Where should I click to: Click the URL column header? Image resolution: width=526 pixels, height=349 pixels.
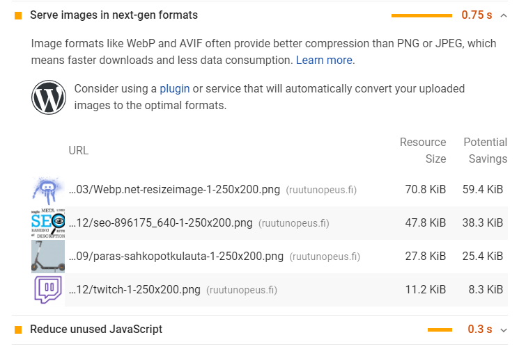(x=79, y=150)
